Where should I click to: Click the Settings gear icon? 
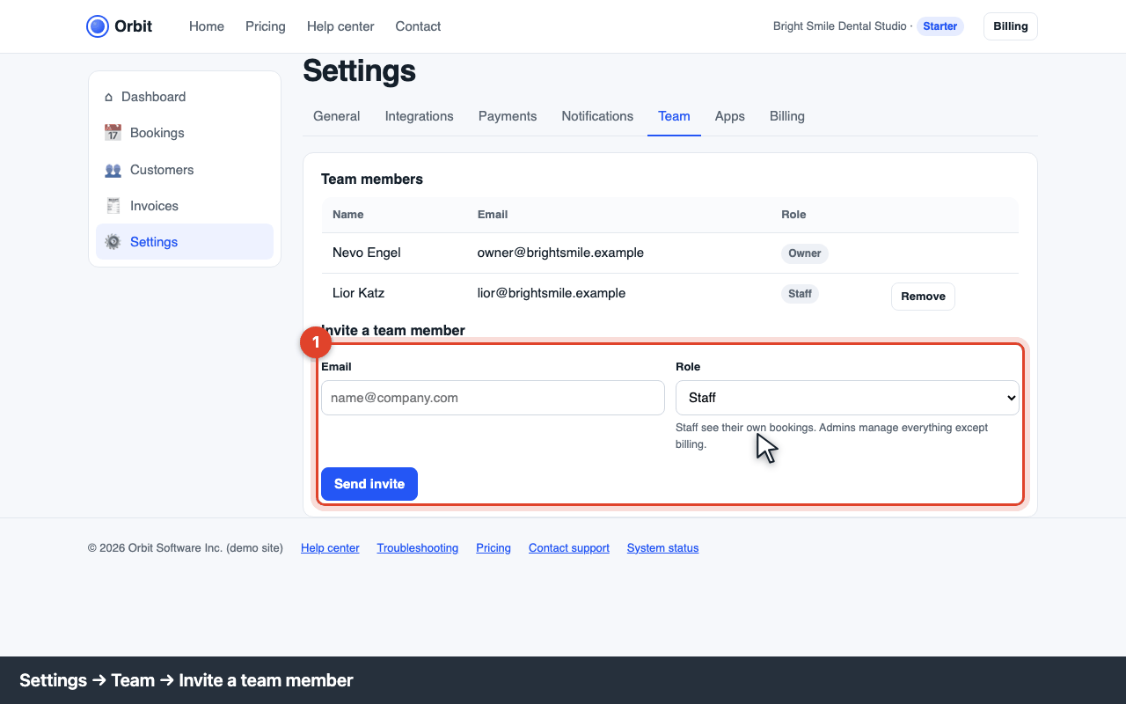[113, 242]
